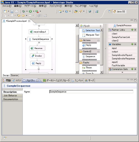
Task: Click the Save toolbar icon
Action: point(12,11)
